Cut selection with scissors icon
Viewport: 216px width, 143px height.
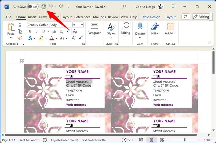[x=20, y=25]
